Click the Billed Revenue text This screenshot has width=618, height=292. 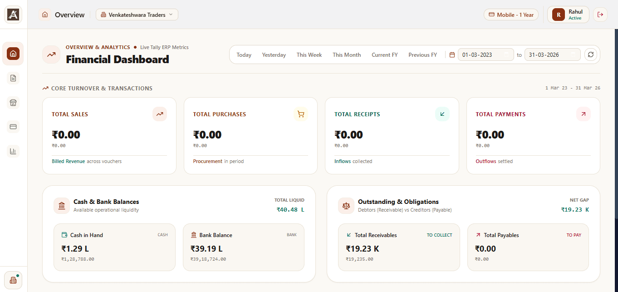click(x=68, y=161)
